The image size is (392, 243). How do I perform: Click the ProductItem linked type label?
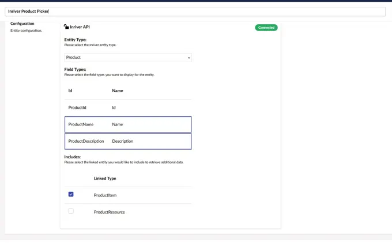(105, 195)
